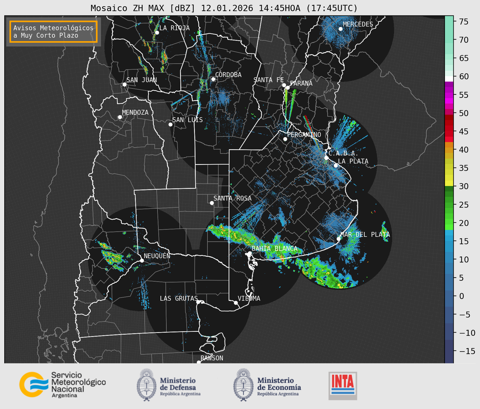Click the 0 value on the dBZ scale
This screenshot has width=480, height=409.
click(461, 296)
